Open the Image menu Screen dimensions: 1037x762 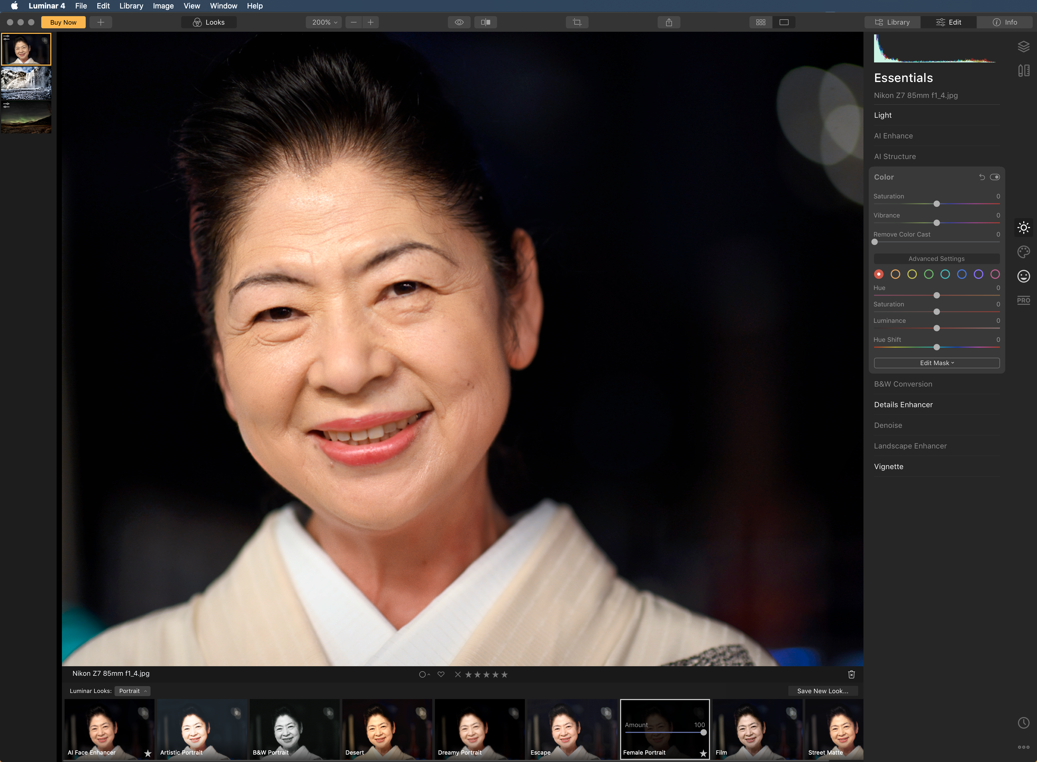point(163,6)
